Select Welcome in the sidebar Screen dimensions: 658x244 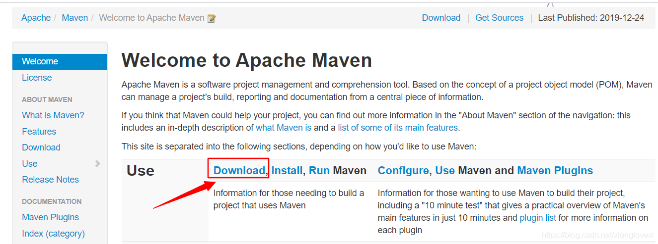(x=60, y=61)
